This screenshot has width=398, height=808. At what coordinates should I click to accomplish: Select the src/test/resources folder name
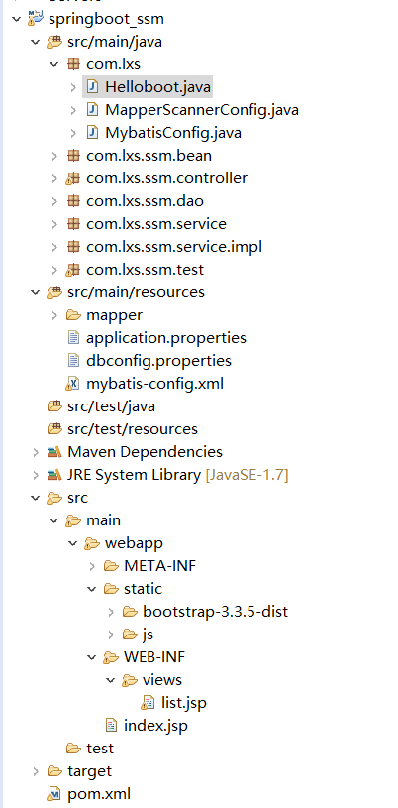pyautogui.click(x=133, y=428)
